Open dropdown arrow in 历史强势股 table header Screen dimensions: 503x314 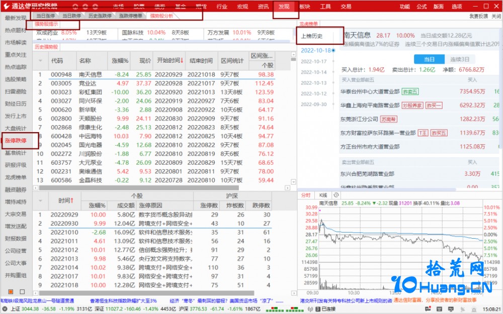(40, 61)
